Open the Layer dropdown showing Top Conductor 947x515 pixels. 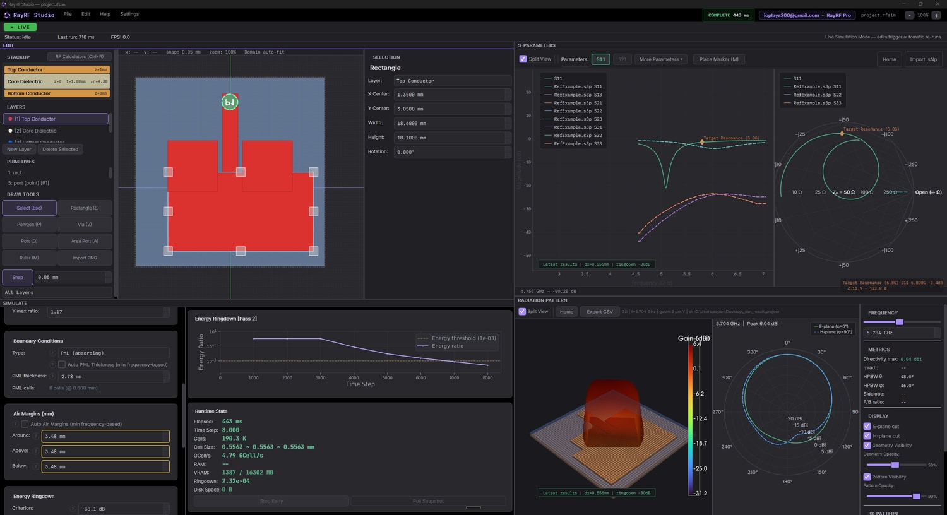tap(452, 81)
